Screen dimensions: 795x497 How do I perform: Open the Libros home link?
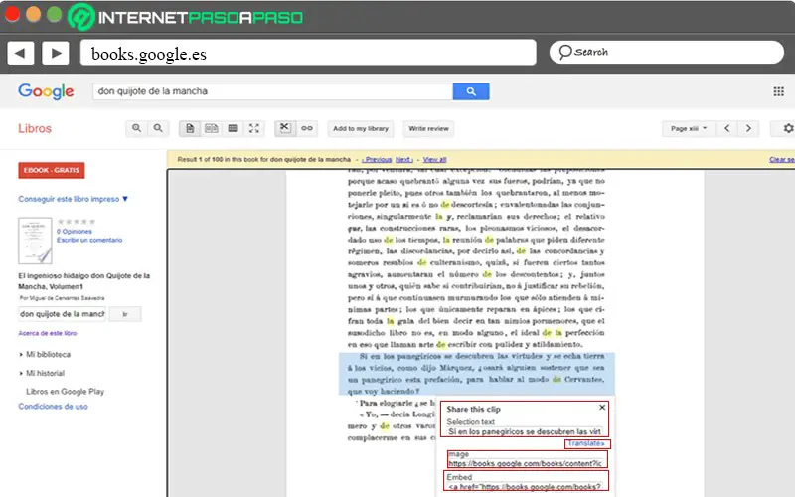pyautogui.click(x=35, y=128)
